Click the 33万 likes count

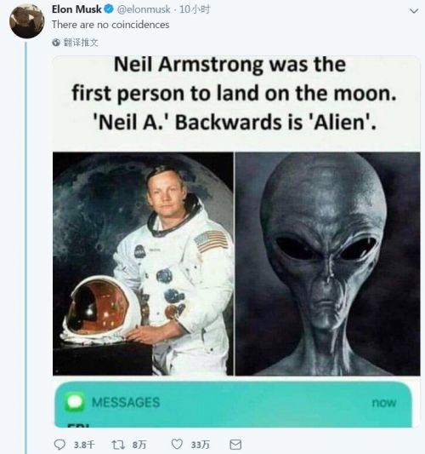(201, 445)
